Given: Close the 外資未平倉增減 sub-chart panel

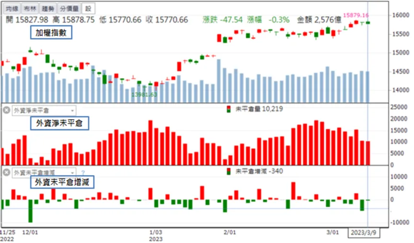Looking at the screenshot, I should tap(7, 173).
